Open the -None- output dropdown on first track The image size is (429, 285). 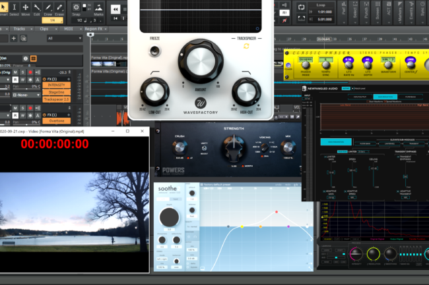pos(26,95)
